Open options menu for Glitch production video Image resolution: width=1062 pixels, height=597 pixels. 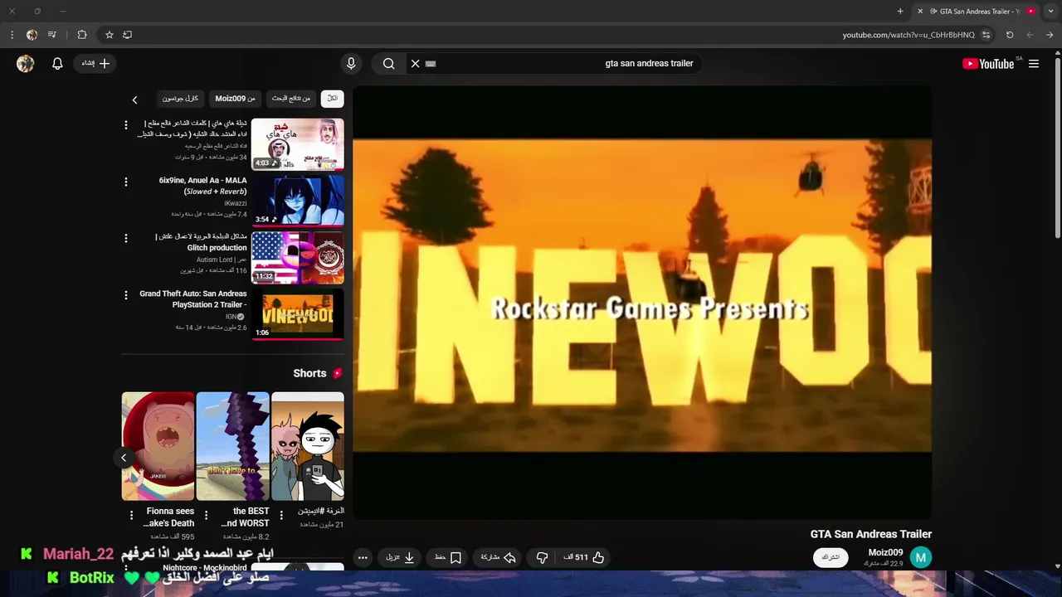pos(126,238)
